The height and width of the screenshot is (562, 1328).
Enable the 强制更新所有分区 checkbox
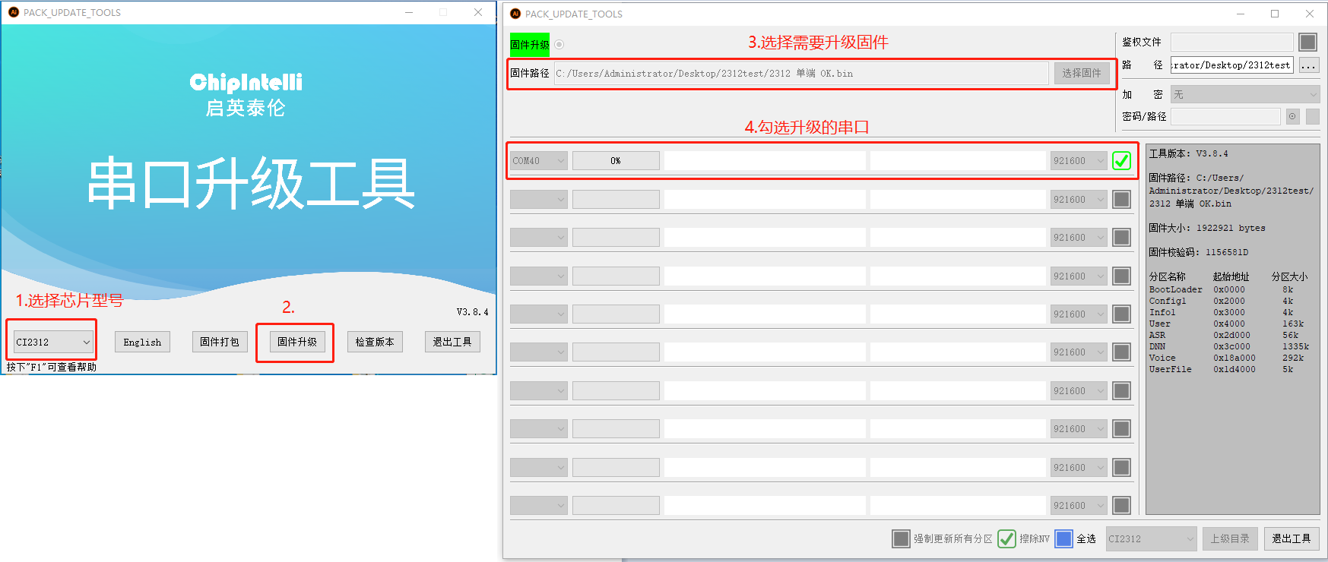(x=901, y=538)
